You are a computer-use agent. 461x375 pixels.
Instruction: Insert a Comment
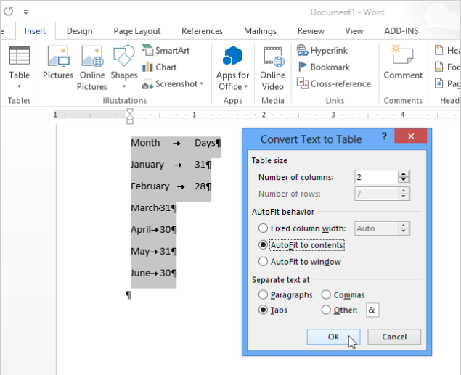[x=402, y=58]
